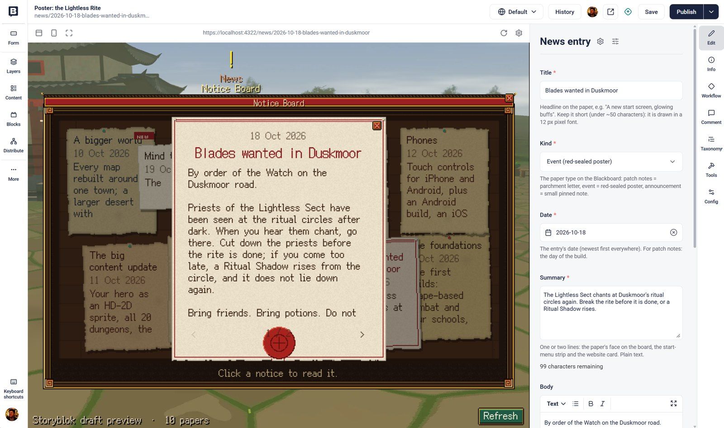Screen dimensions: 724x428
Task: Open the Taxonomy panel
Action: 711,143
